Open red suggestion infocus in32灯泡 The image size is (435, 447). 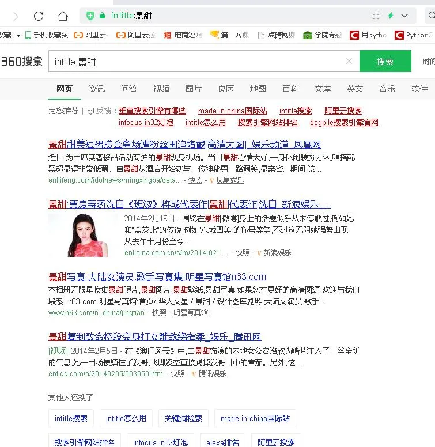point(146,122)
